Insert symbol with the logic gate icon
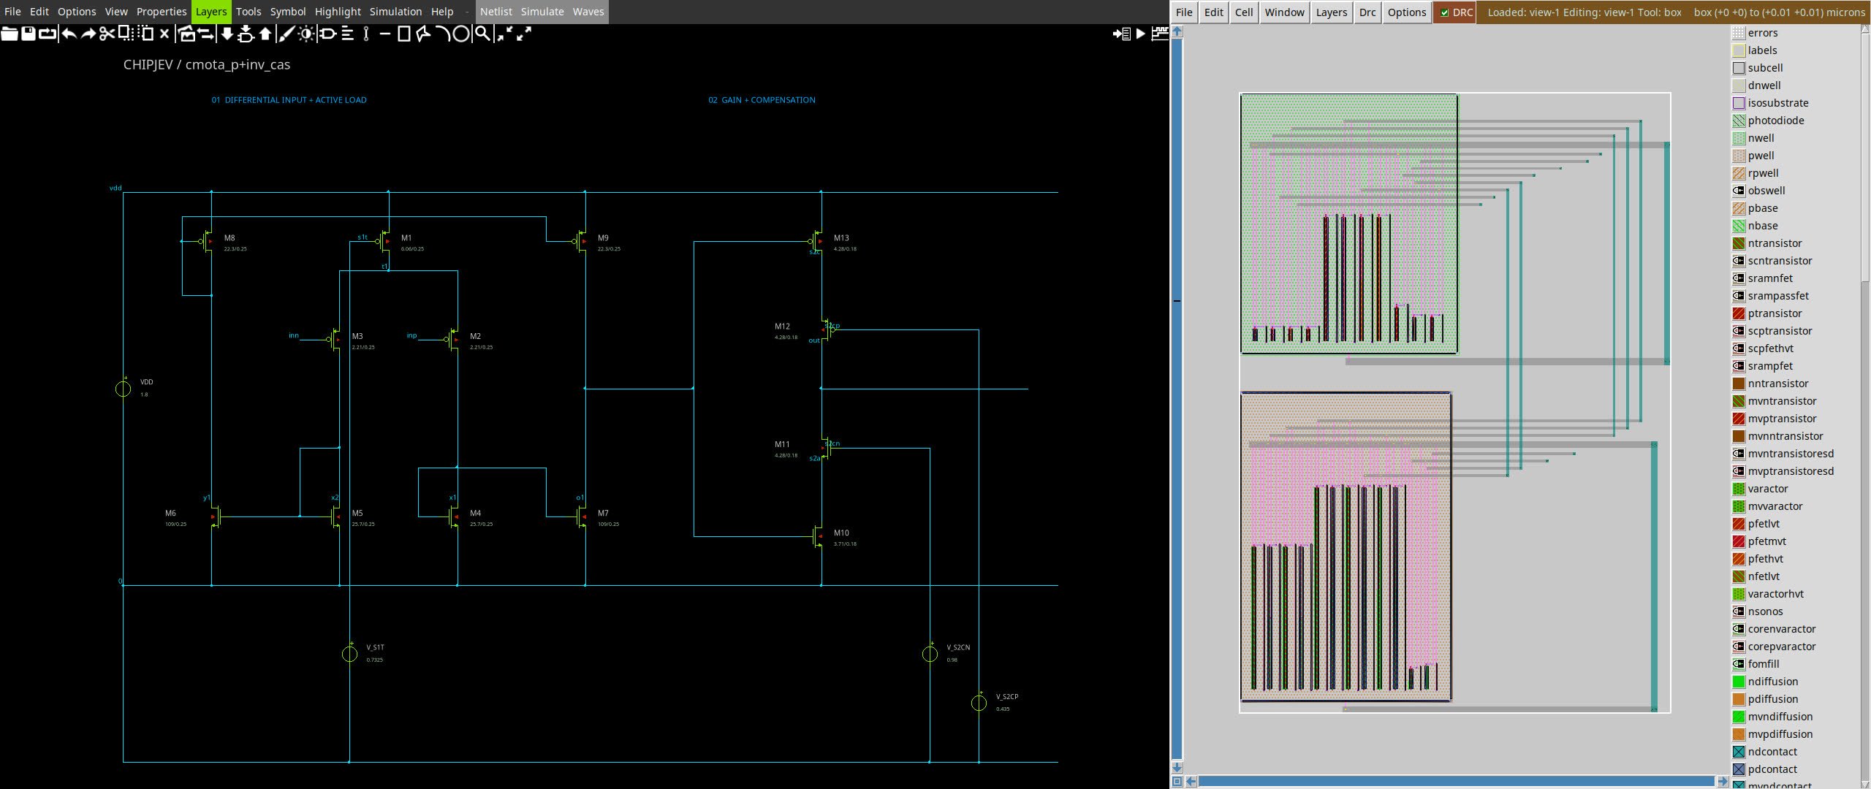The height and width of the screenshot is (789, 1871). point(327,34)
